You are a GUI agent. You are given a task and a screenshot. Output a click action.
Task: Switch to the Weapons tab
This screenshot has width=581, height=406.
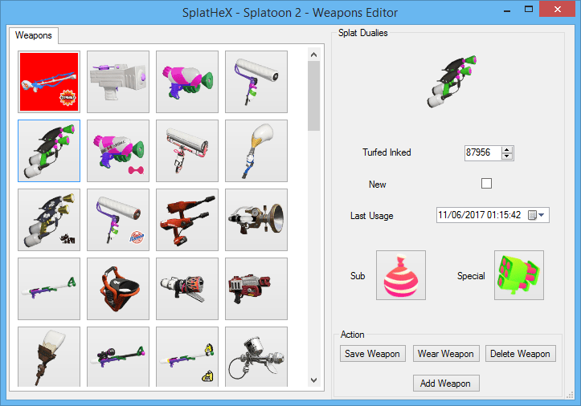[x=33, y=35]
